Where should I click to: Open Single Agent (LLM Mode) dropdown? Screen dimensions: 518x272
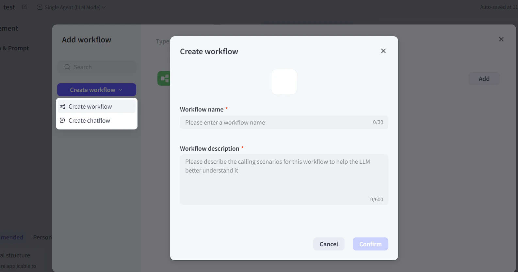click(72, 7)
